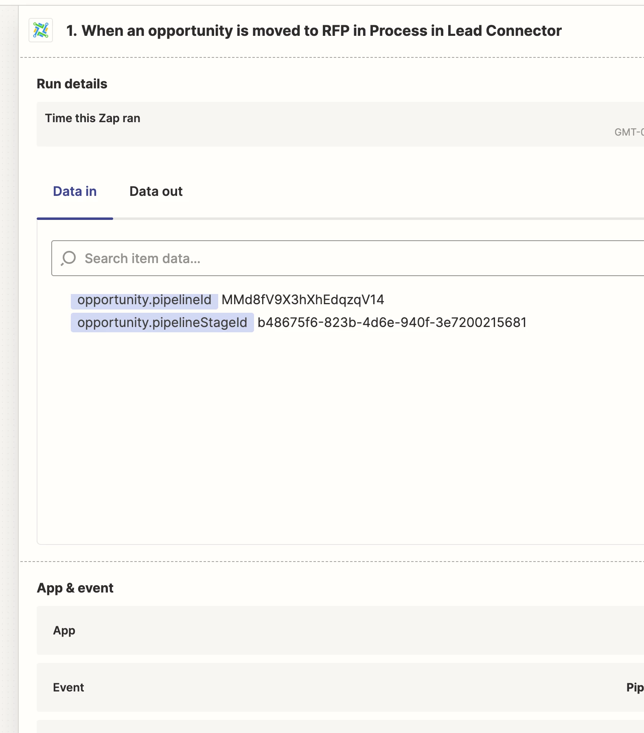The image size is (644, 733).
Task: Click stage ID value b48675f6-823b-4d6e-940f-3e7200215681
Action: pos(392,323)
